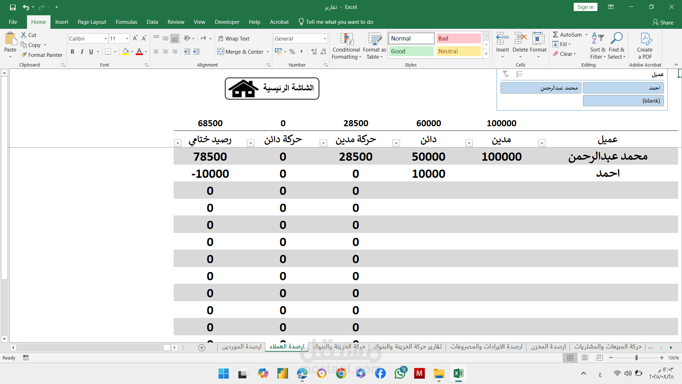Select احمد in the customer slicer

coord(623,88)
